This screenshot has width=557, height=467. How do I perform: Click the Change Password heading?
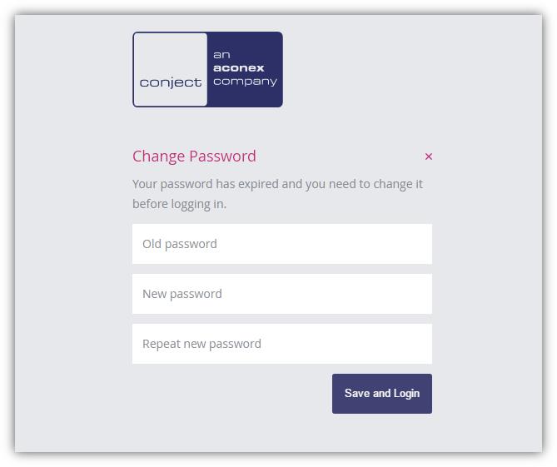[x=194, y=156]
